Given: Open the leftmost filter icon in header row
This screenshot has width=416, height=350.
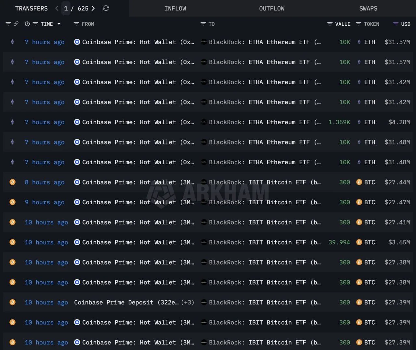Looking at the screenshot, I should [x=8, y=24].
